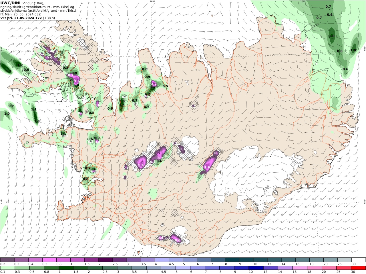The width and height of the screenshot is (366, 274).
Task: Click the '(+38 h)' forecast lead text
Action: pos(49,18)
